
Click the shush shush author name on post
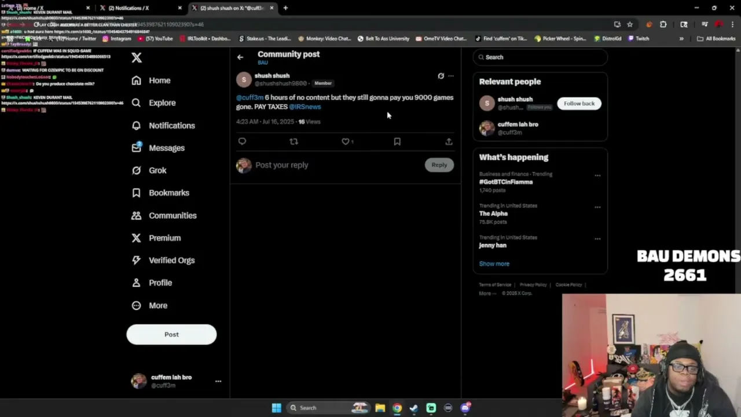click(272, 75)
